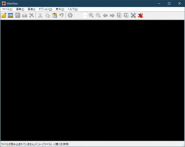Click the Copy icon
The width and height of the screenshot is (185, 147).
tap(47, 16)
